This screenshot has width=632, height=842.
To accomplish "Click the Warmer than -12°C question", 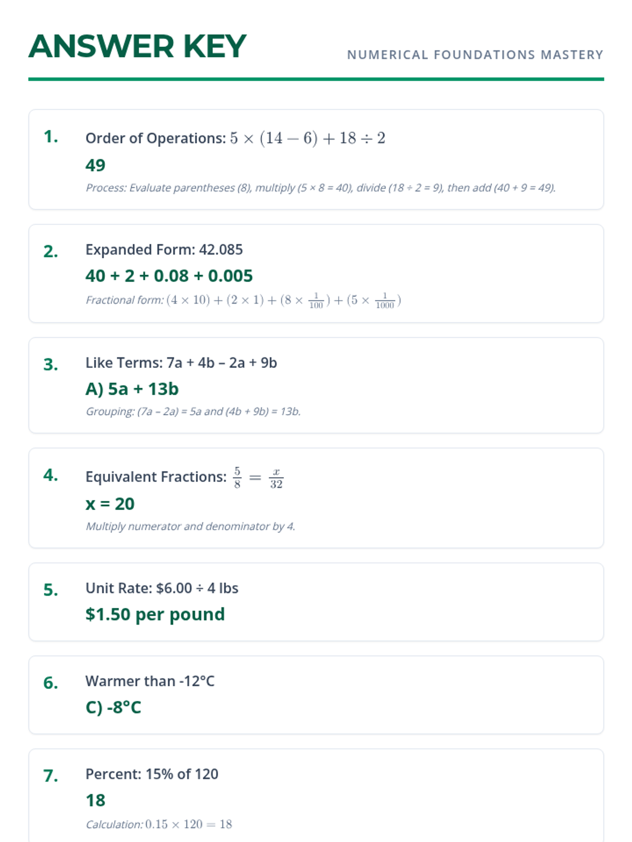I will tap(150, 681).
